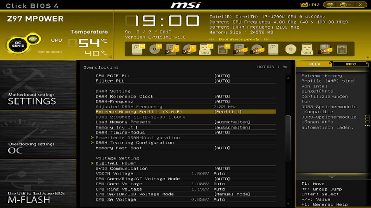
Task: Click the scrollbar down arrow
Action: [288, 204]
